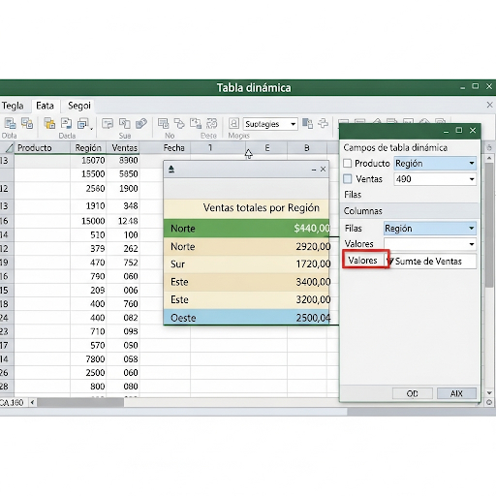
Task: Click the person icon above Mepis
Action: tap(233, 123)
